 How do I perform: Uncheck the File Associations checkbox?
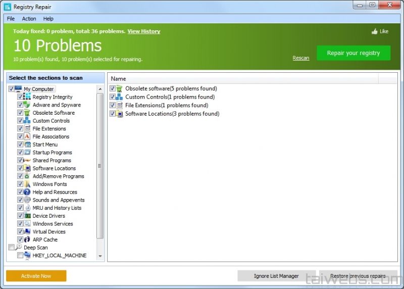pos(20,136)
